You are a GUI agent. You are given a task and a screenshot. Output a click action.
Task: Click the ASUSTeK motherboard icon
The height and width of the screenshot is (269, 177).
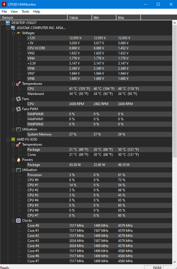(13, 28)
